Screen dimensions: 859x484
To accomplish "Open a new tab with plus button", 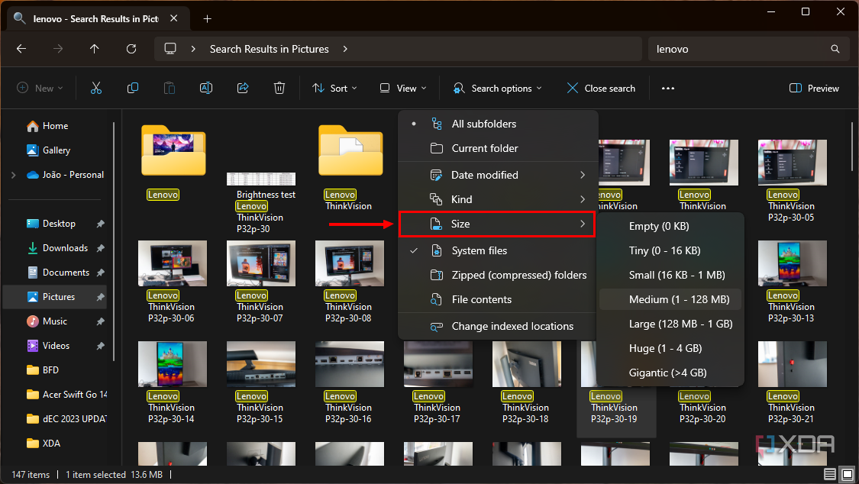I will [207, 18].
